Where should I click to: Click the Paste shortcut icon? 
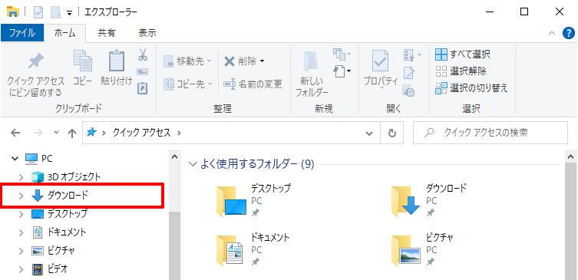(142, 88)
